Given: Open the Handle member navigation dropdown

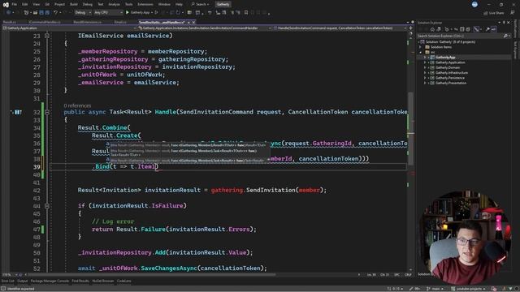Looking at the screenshot, I should point(340,28).
